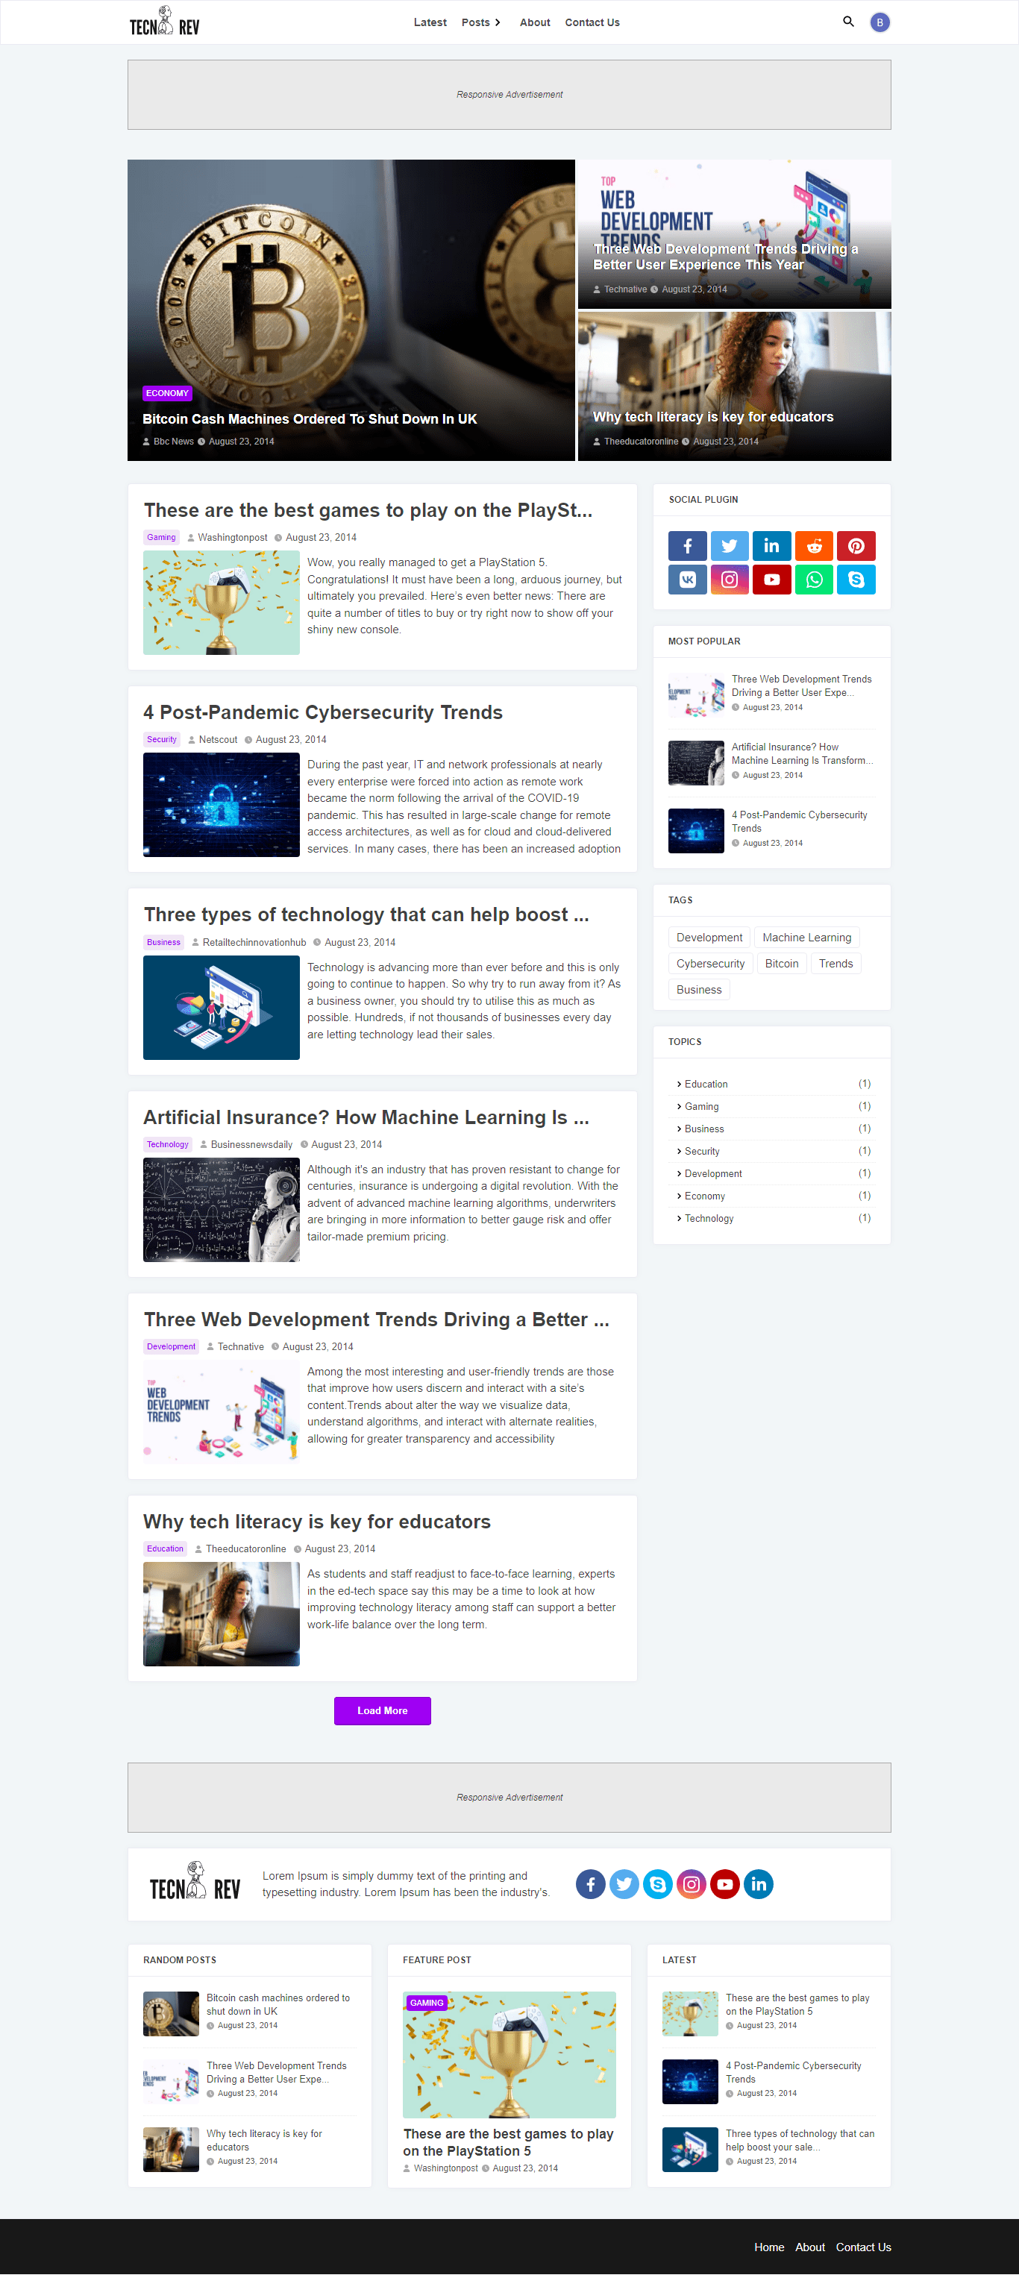Open 4 Post-Pandemic Cybersecurity Trends title

(x=322, y=712)
